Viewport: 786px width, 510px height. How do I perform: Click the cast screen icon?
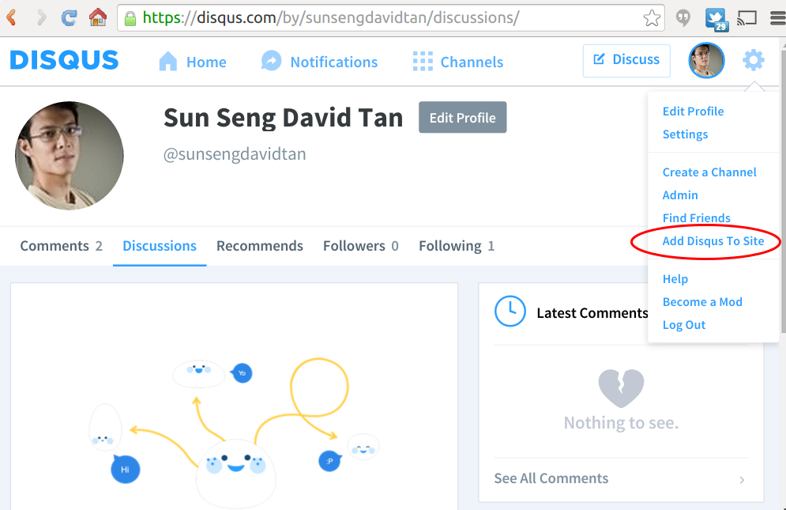(747, 18)
